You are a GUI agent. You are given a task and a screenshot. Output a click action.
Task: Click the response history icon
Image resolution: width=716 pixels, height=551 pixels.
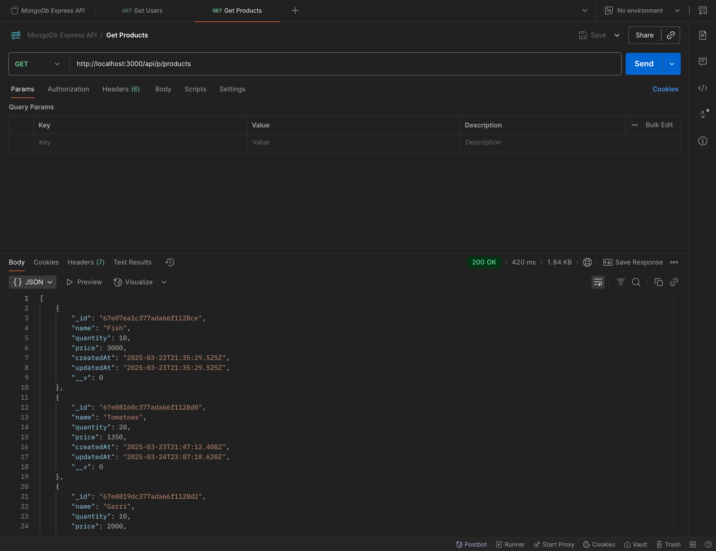click(170, 262)
